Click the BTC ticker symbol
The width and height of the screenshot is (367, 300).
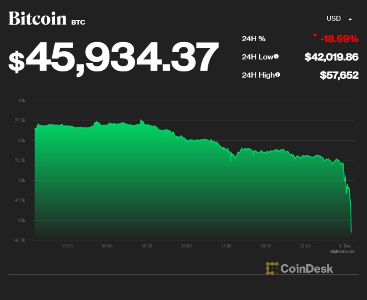[x=78, y=22]
